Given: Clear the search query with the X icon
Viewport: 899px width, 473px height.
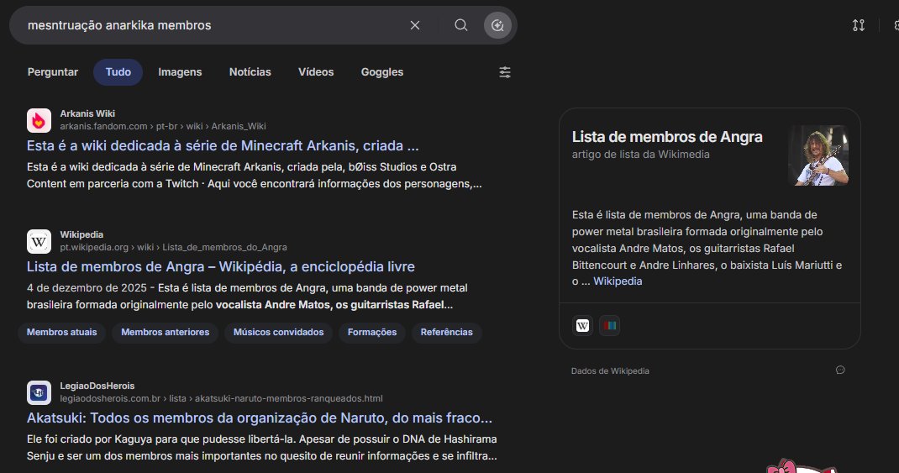Looking at the screenshot, I should pos(414,25).
